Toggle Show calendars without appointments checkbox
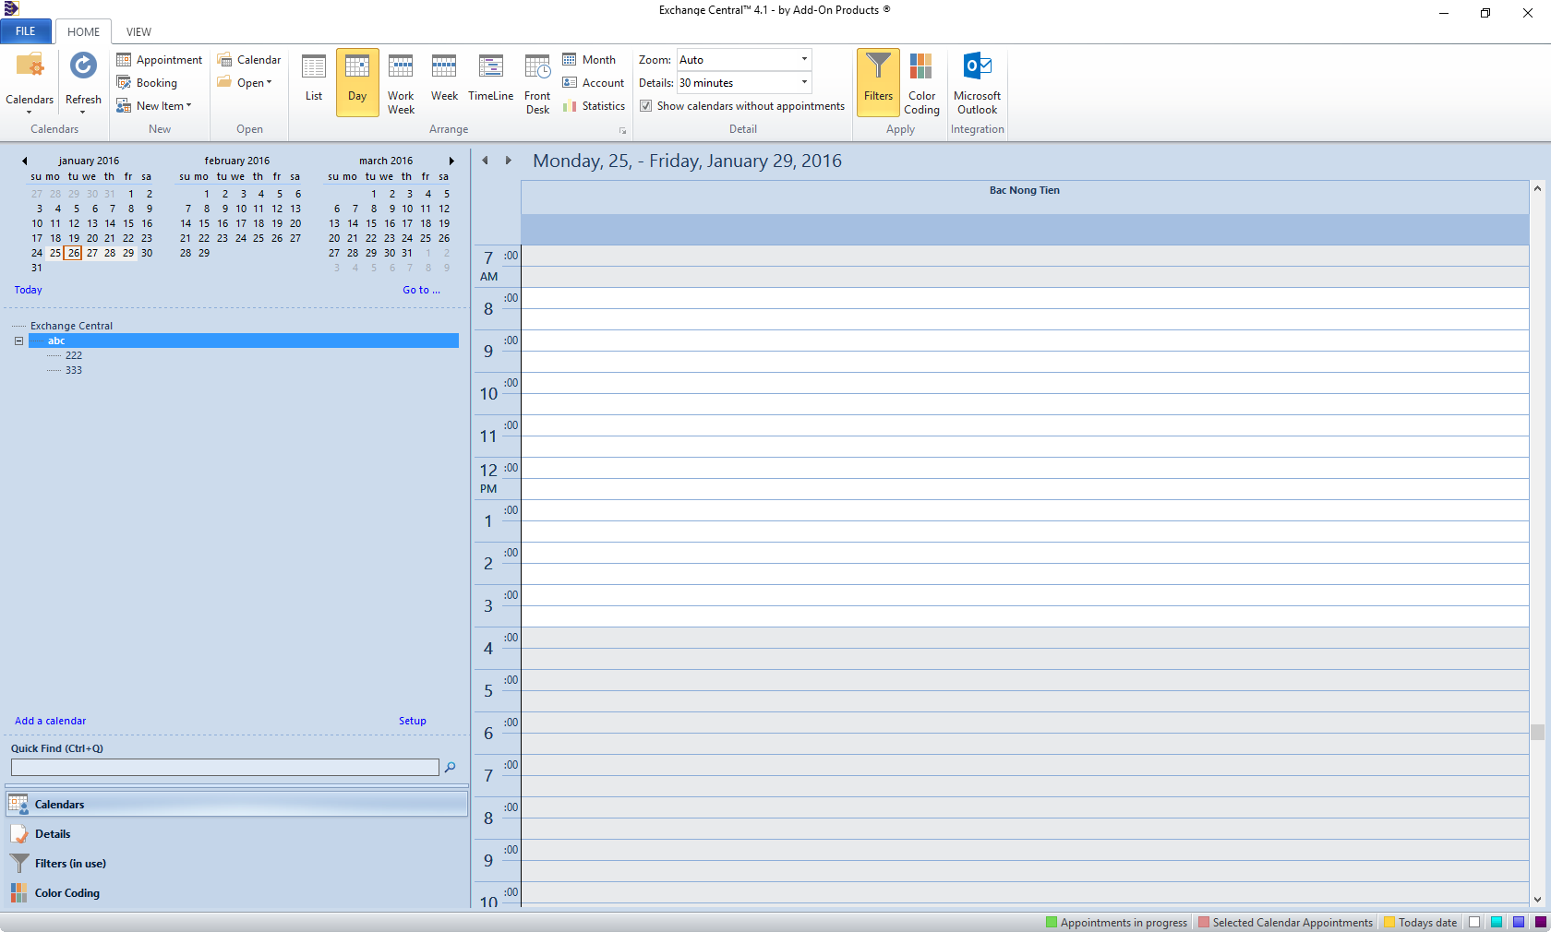The width and height of the screenshot is (1551, 932). 646,106
